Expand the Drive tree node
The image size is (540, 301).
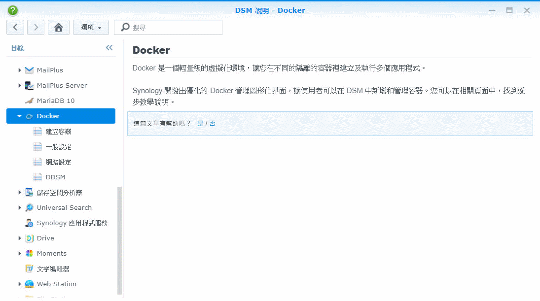pyautogui.click(x=20, y=238)
